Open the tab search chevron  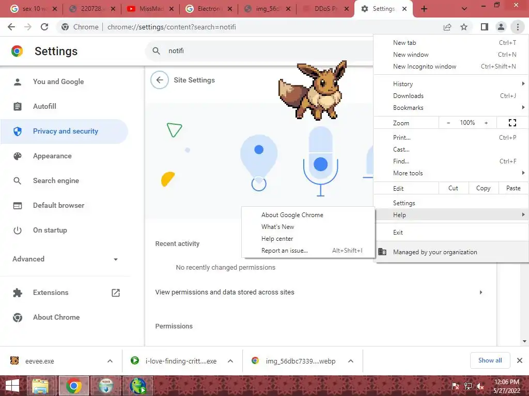[464, 9]
